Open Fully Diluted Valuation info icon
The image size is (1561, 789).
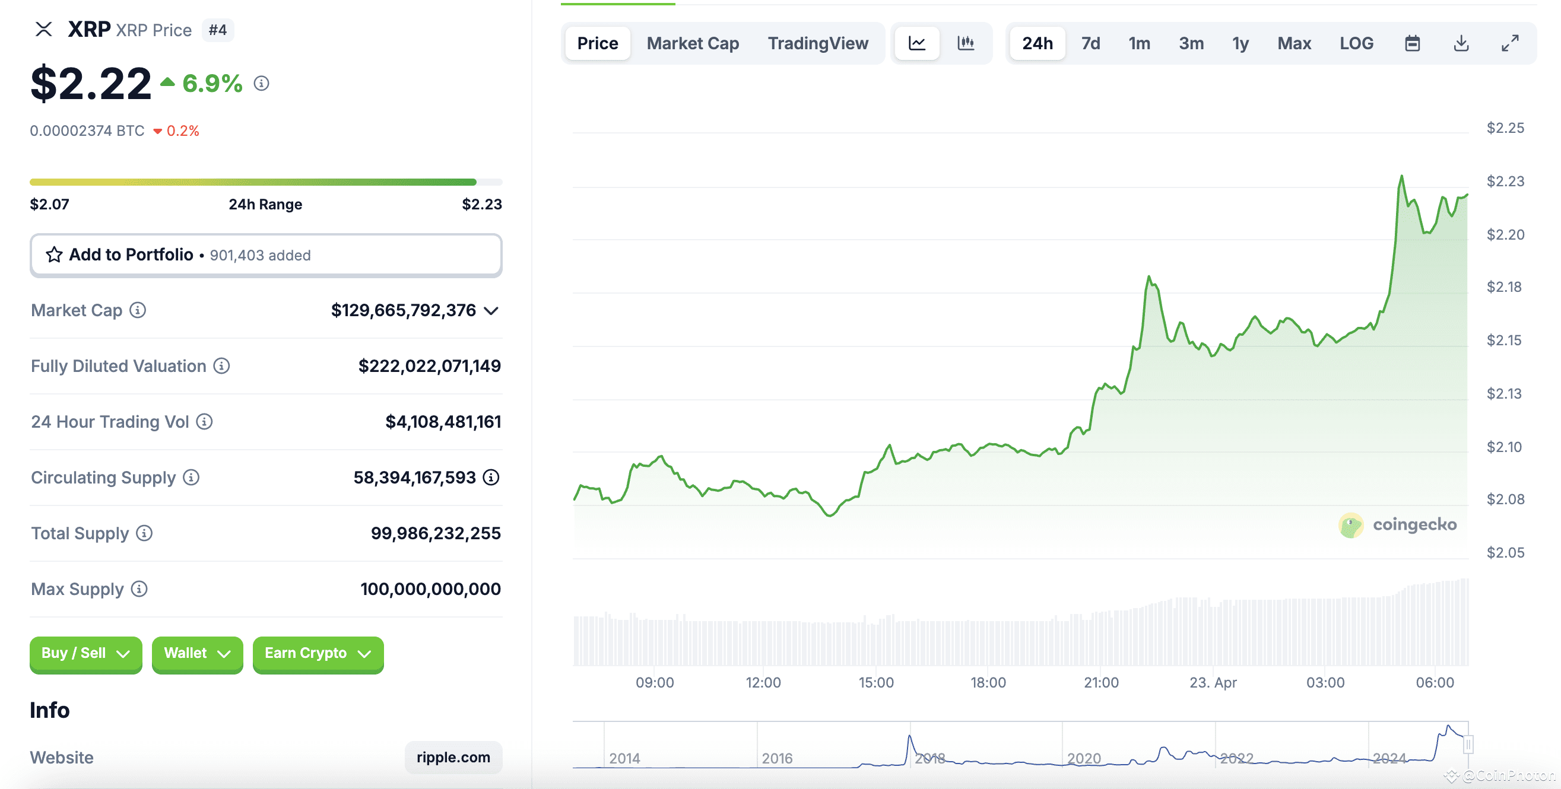222,366
